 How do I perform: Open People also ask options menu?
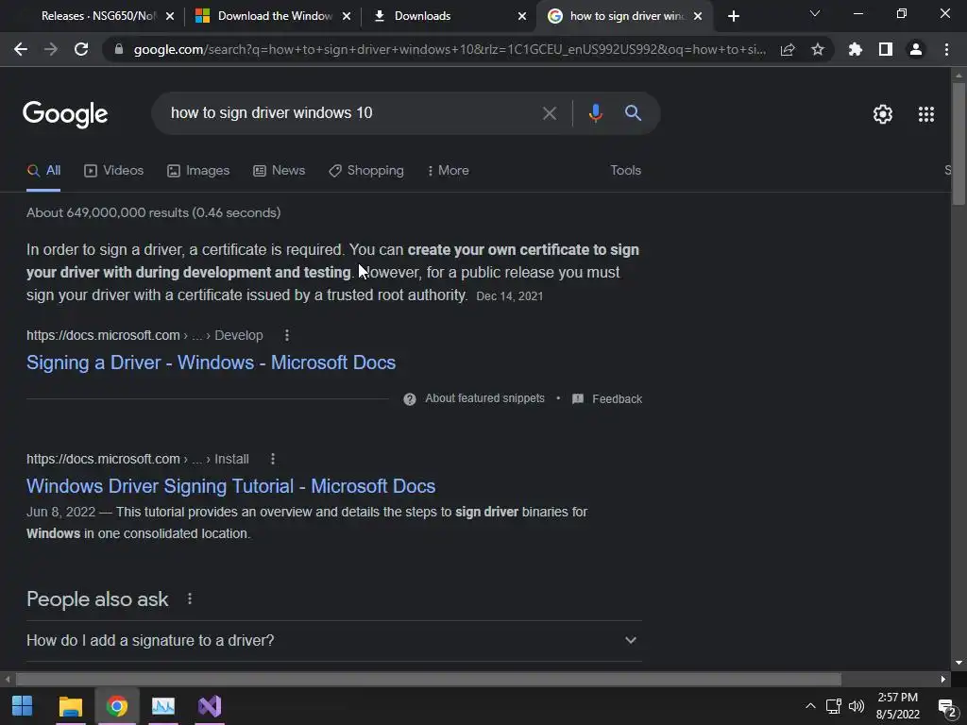pyautogui.click(x=190, y=599)
